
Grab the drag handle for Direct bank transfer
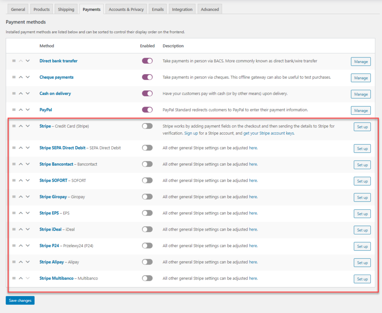point(14,61)
